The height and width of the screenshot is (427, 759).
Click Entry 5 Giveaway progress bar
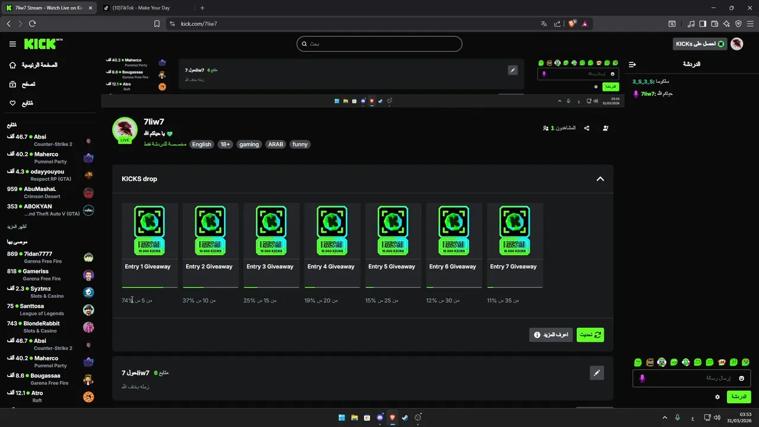coord(393,288)
